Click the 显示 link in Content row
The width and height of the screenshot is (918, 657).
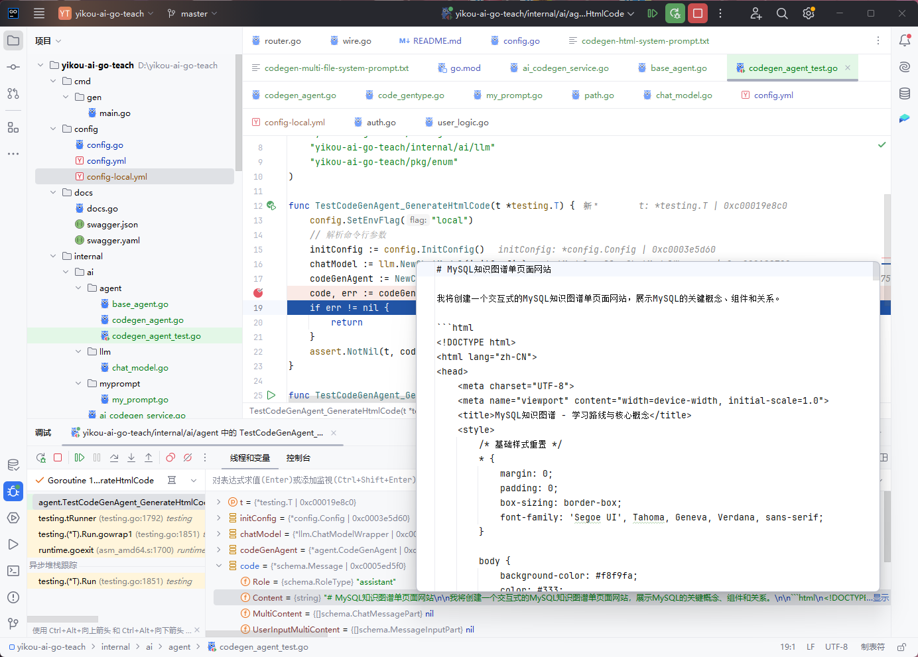click(881, 598)
